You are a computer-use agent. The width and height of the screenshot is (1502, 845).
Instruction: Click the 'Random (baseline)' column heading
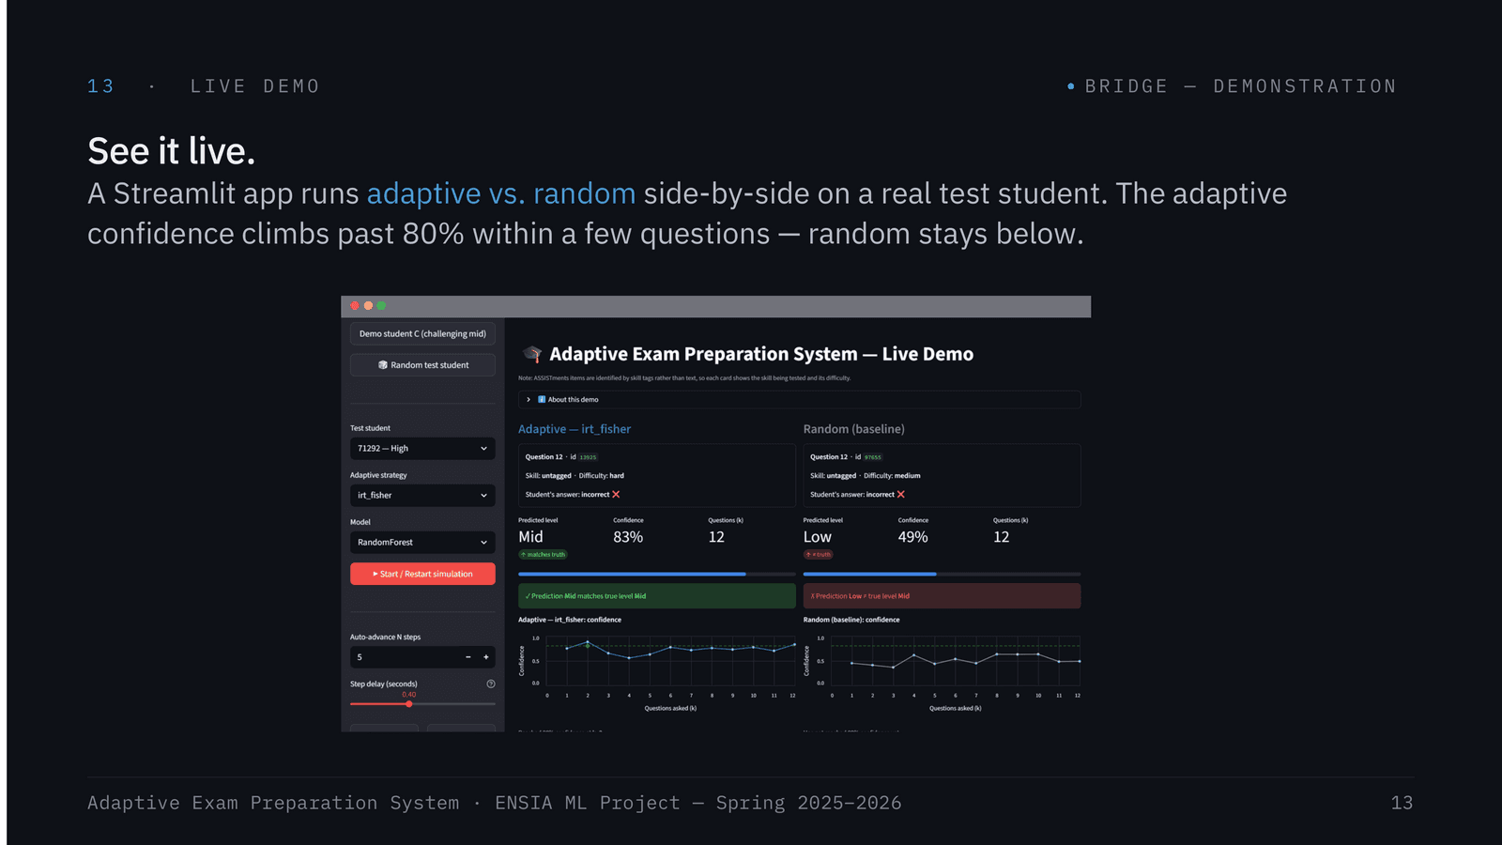click(x=854, y=429)
